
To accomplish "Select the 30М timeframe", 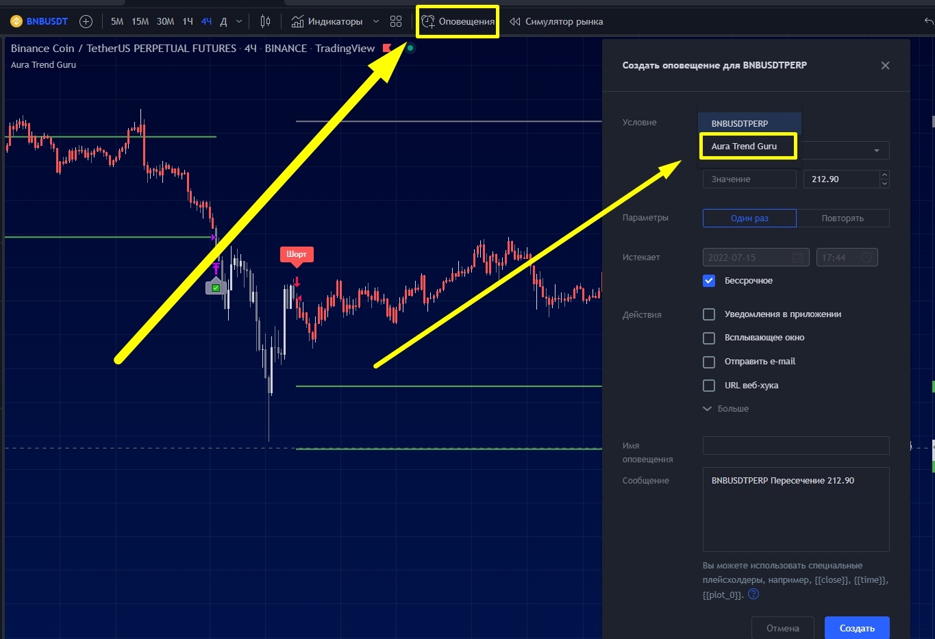I will pos(165,21).
